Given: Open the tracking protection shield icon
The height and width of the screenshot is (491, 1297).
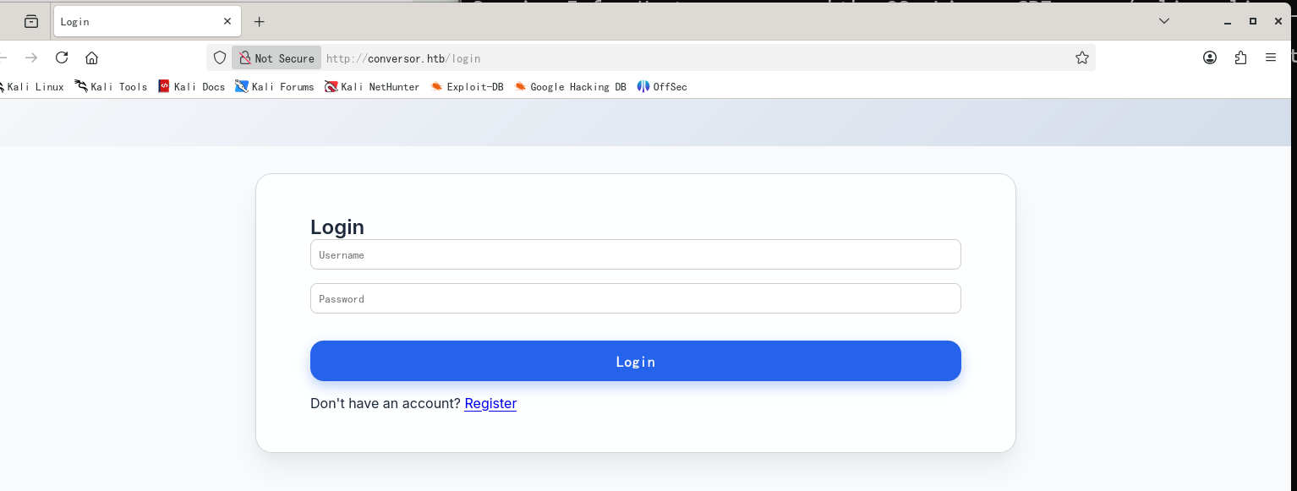Looking at the screenshot, I should click(220, 57).
